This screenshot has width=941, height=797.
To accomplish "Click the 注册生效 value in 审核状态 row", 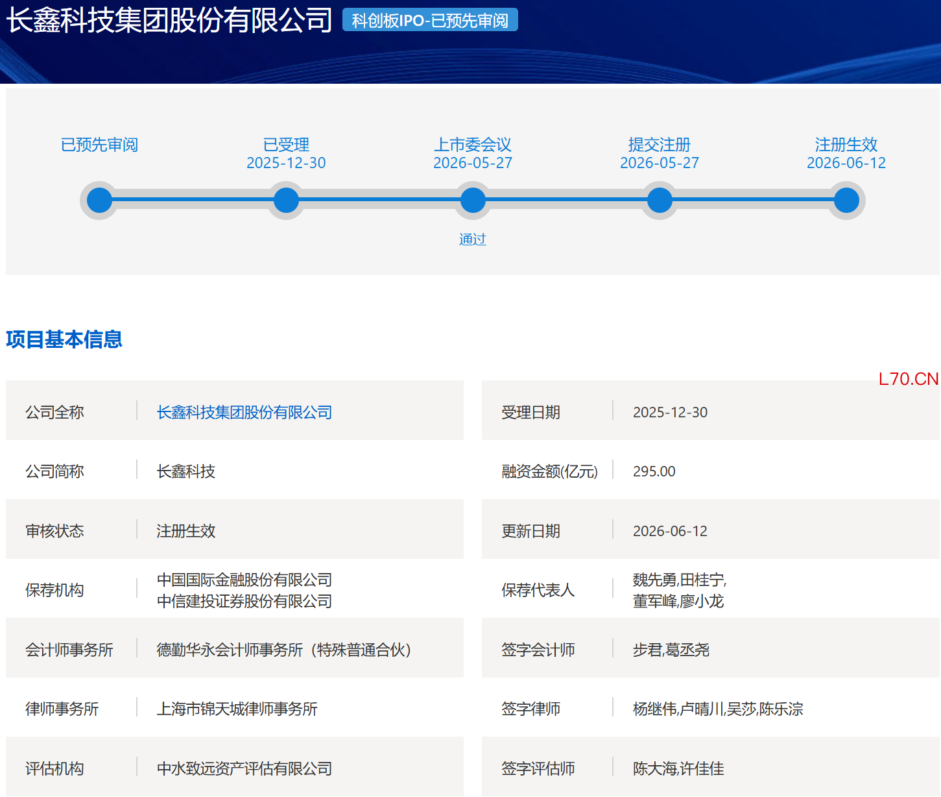I will [186, 531].
